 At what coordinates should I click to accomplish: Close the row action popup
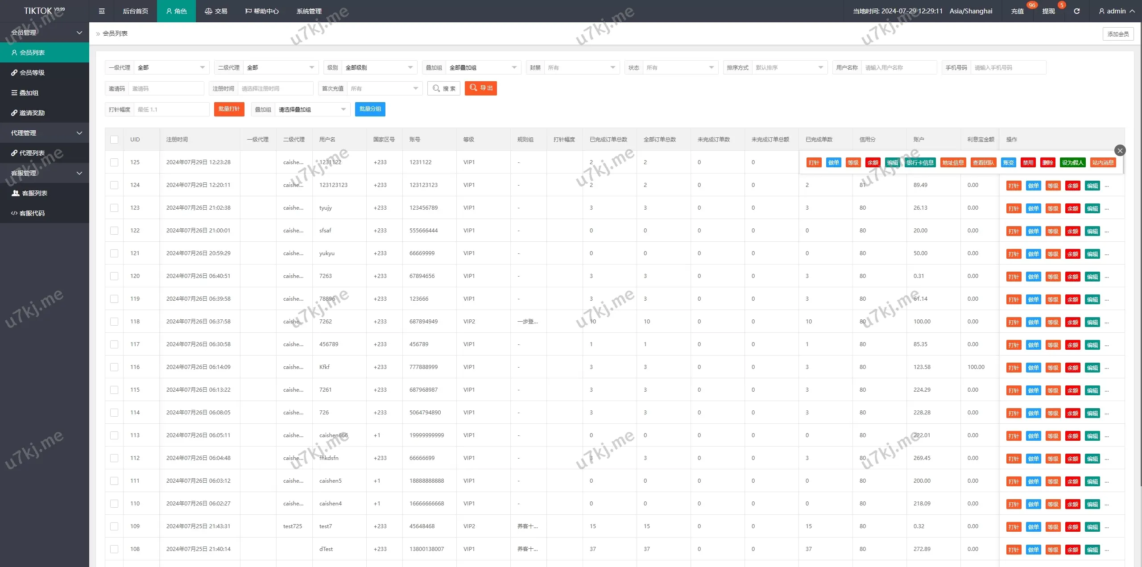pyautogui.click(x=1120, y=150)
